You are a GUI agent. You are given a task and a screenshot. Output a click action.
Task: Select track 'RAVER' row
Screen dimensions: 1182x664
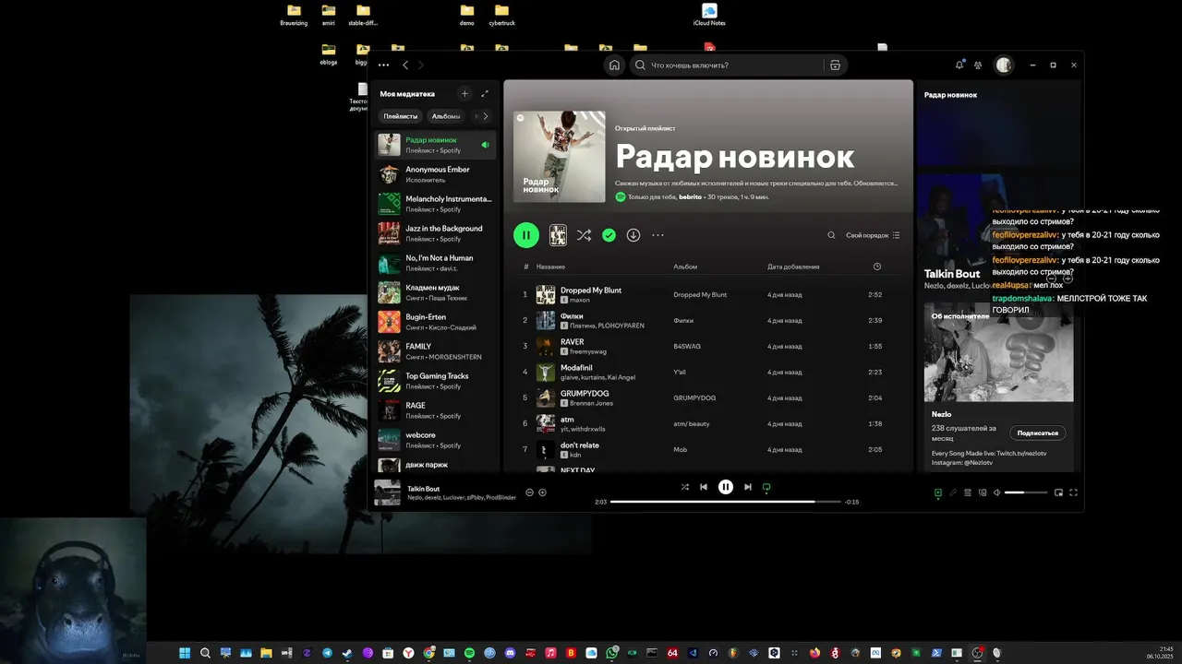pyautogui.click(x=707, y=346)
